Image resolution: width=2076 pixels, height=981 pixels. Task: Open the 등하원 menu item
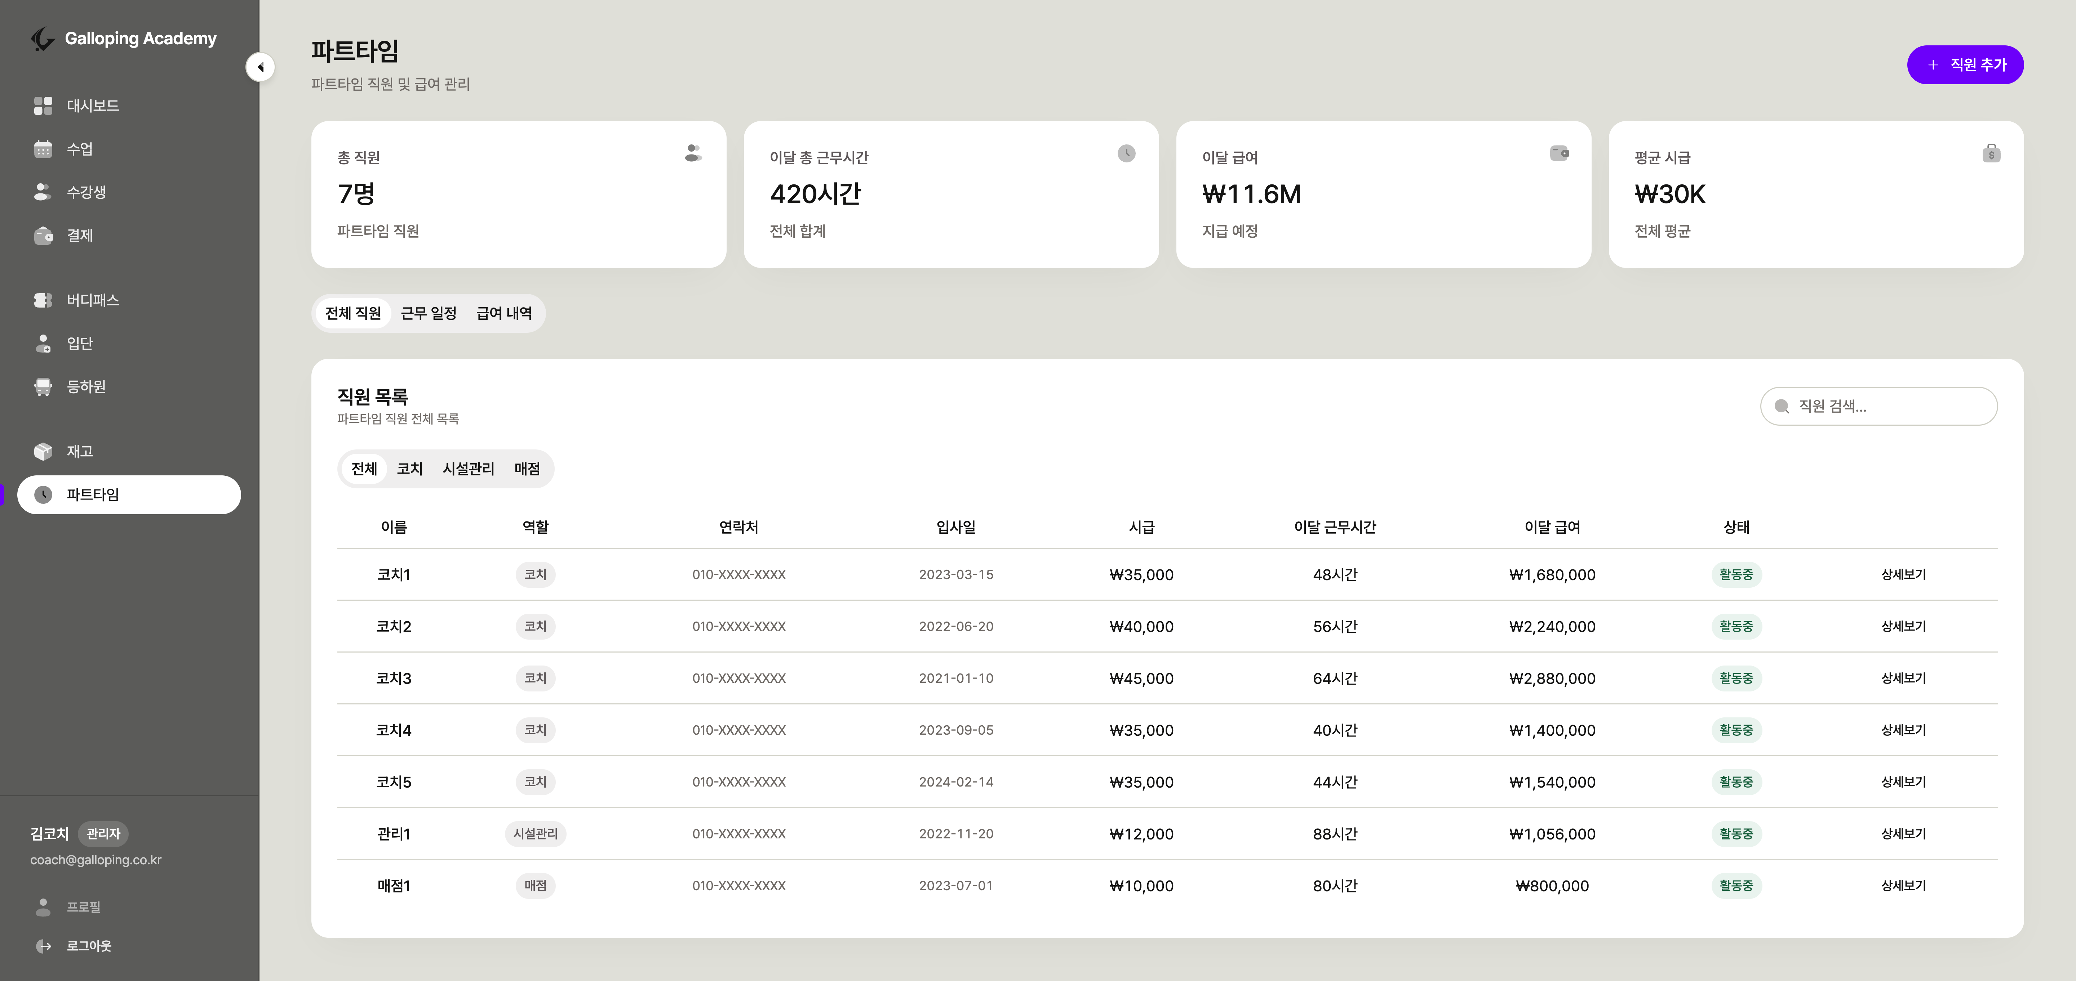click(x=129, y=386)
